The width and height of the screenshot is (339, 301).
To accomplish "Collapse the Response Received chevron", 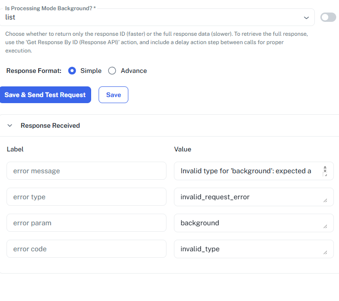I will [x=10, y=125].
